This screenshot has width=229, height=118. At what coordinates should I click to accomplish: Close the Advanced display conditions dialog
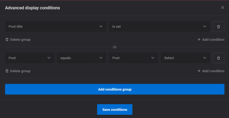tap(222, 7)
